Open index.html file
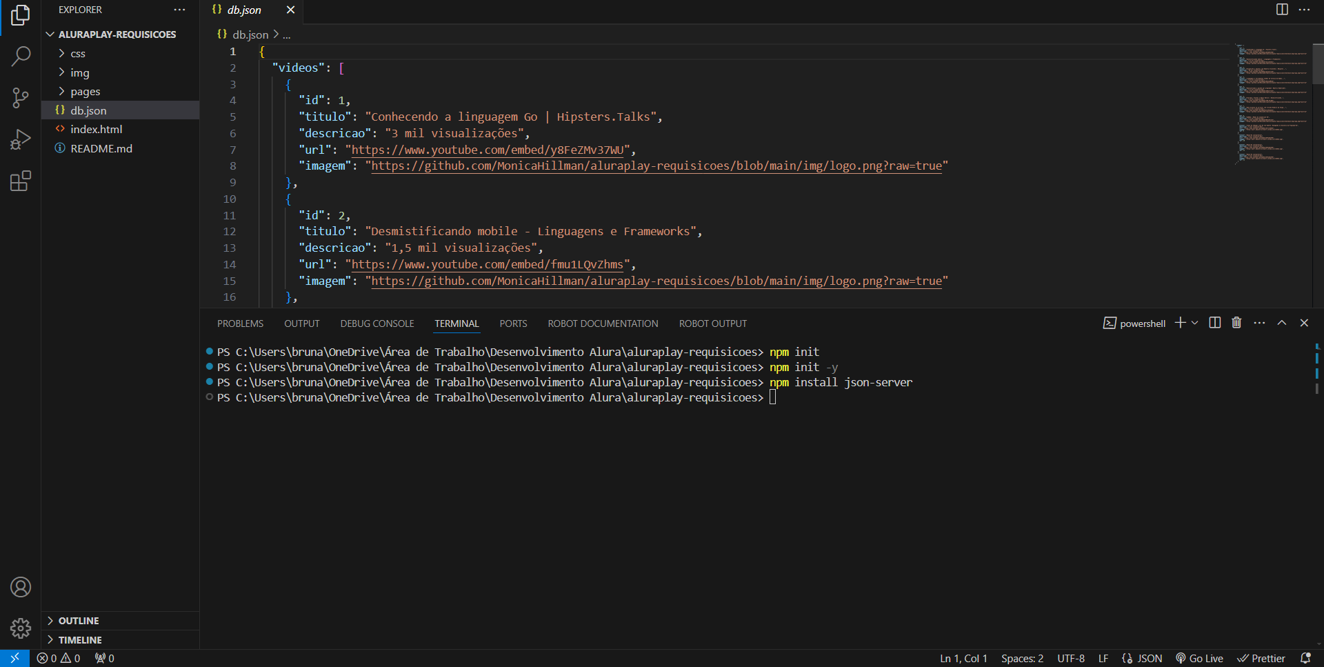 120,129
